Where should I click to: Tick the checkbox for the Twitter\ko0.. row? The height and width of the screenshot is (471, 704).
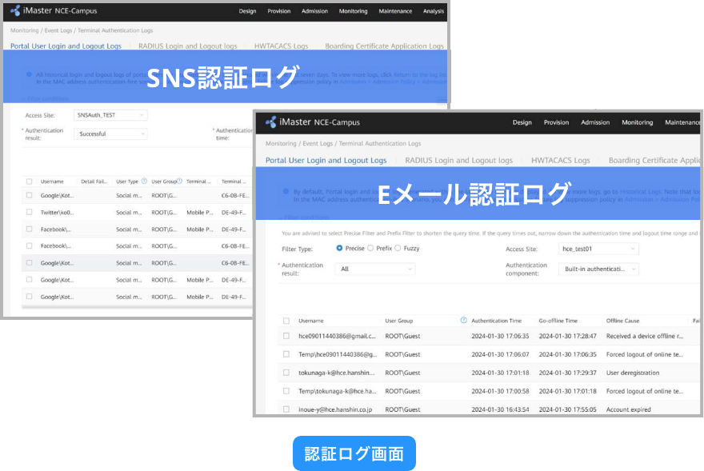pos(29,212)
